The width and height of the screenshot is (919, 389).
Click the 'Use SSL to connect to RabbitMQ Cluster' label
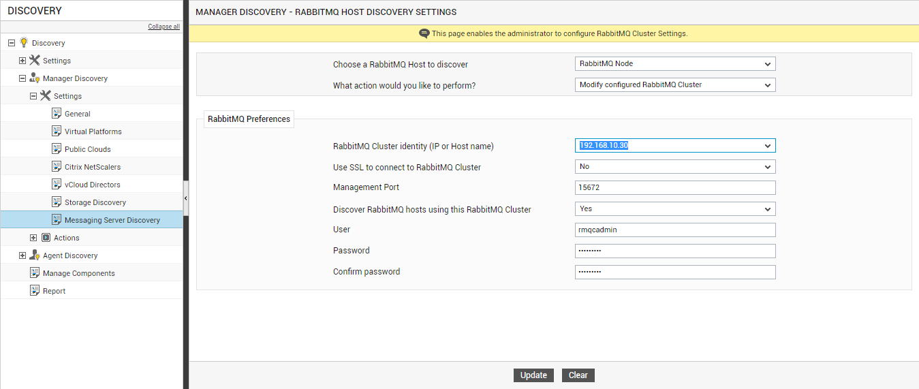407,167
